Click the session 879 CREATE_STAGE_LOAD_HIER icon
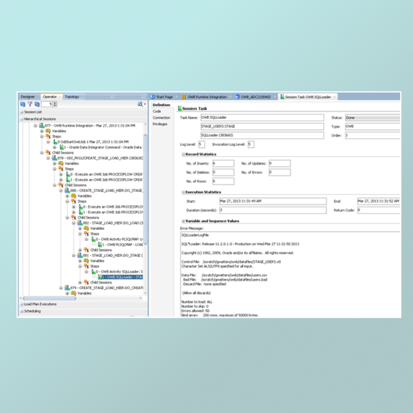Image resolution: width=413 pixels, height=413 pixels. 65,287
